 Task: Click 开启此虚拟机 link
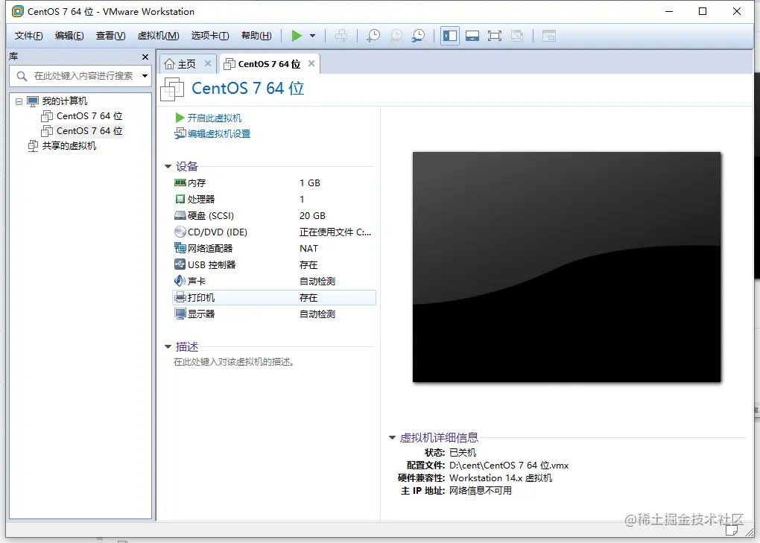[x=215, y=118]
